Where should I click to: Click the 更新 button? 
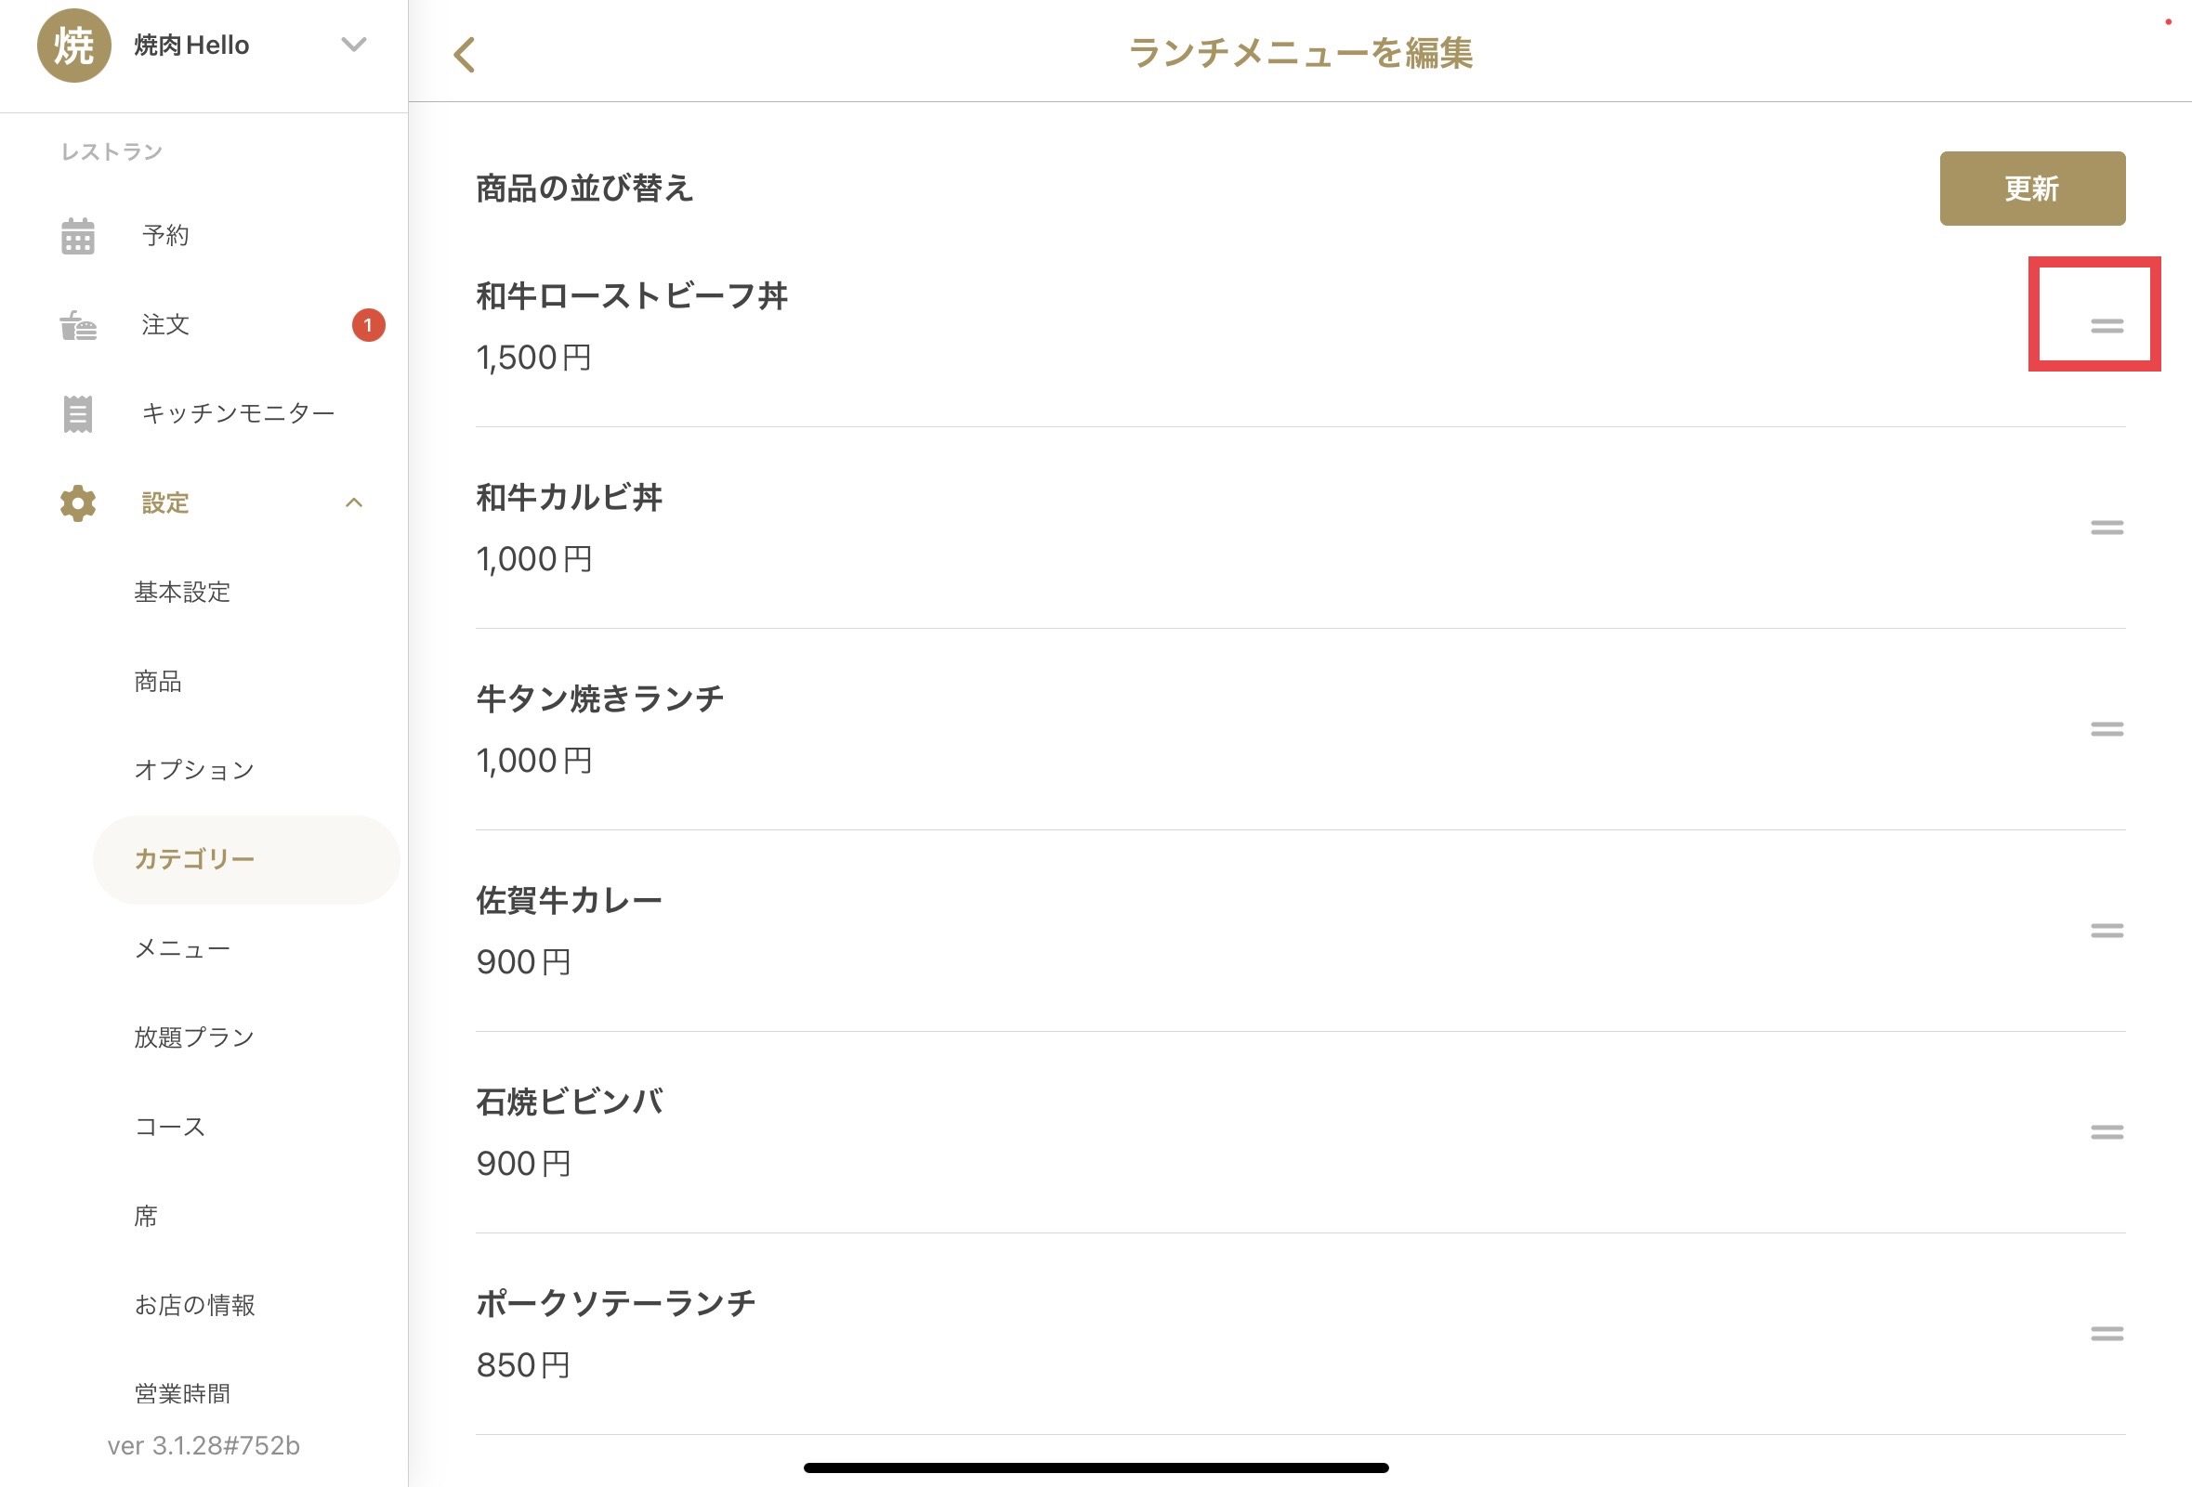pos(2031,189)
